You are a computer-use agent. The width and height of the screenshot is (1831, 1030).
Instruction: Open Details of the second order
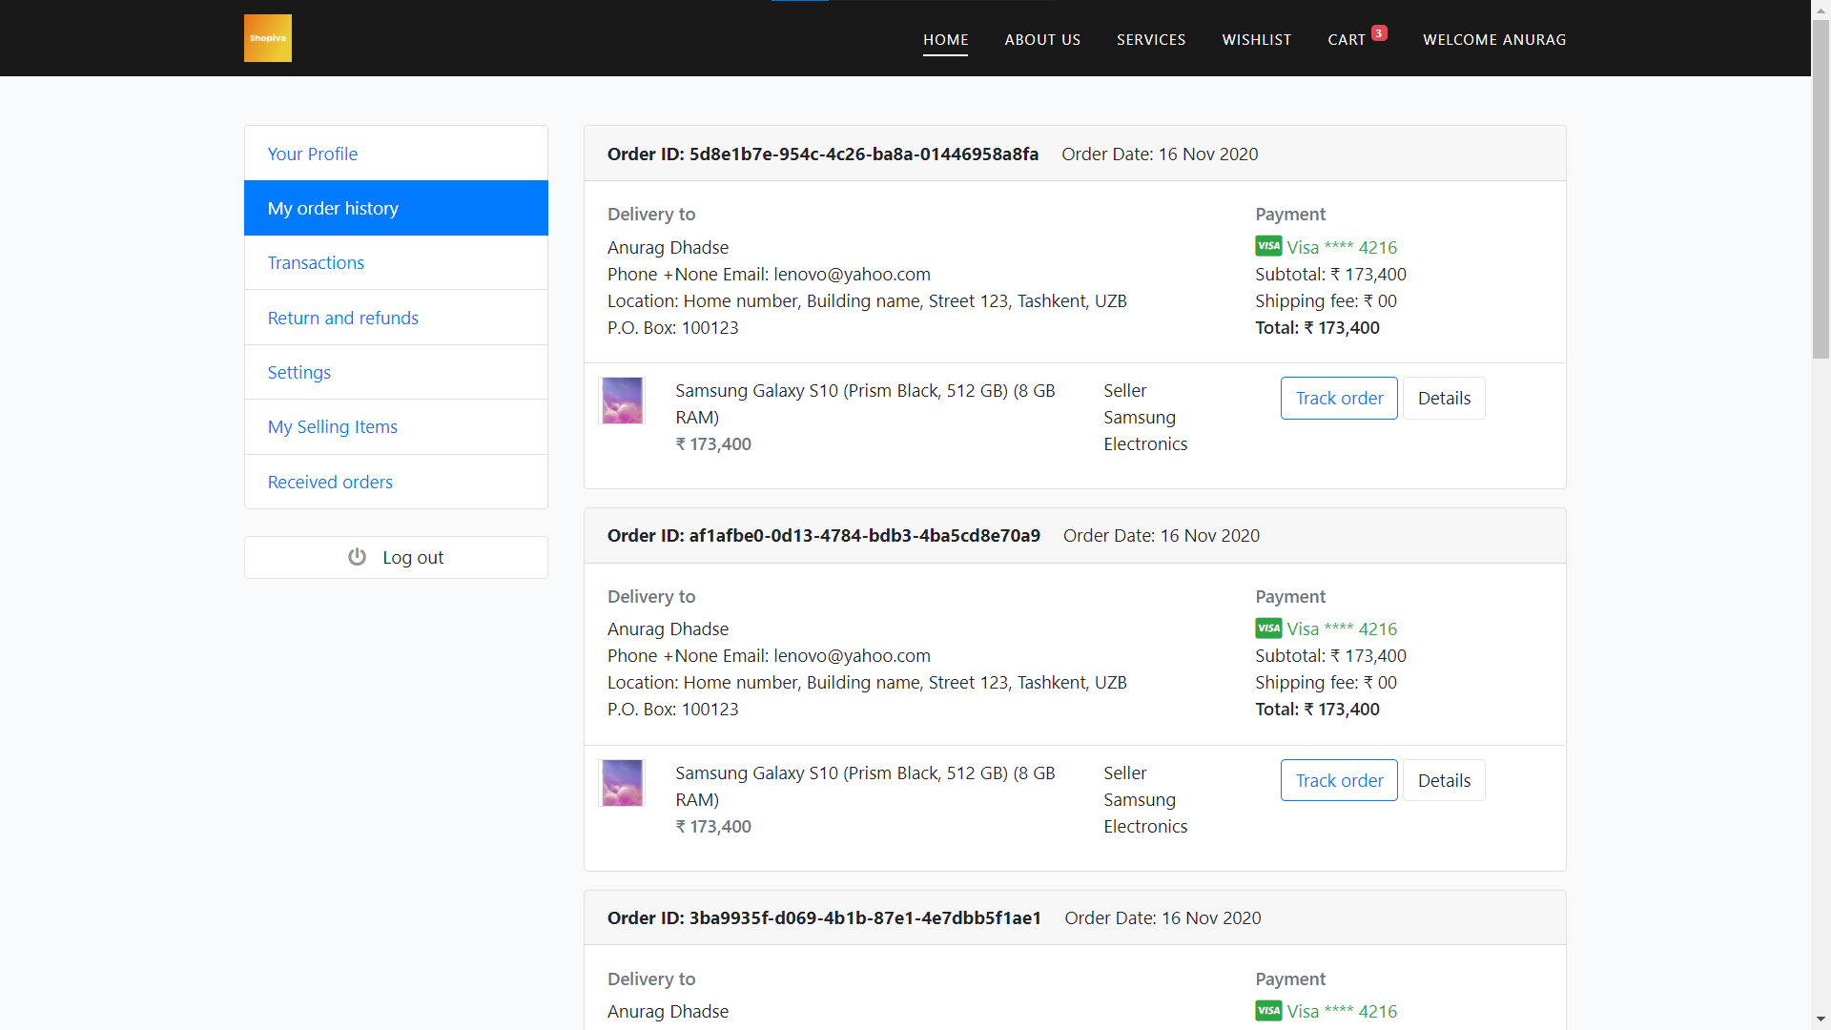1443,781
